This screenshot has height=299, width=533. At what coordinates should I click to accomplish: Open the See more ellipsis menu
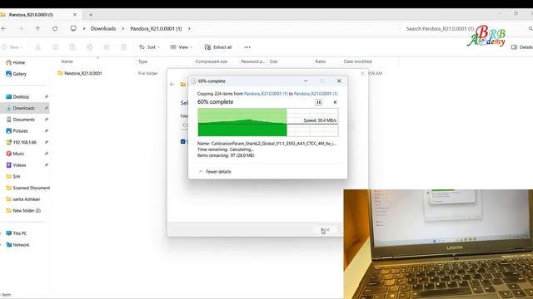click(247, 47)
